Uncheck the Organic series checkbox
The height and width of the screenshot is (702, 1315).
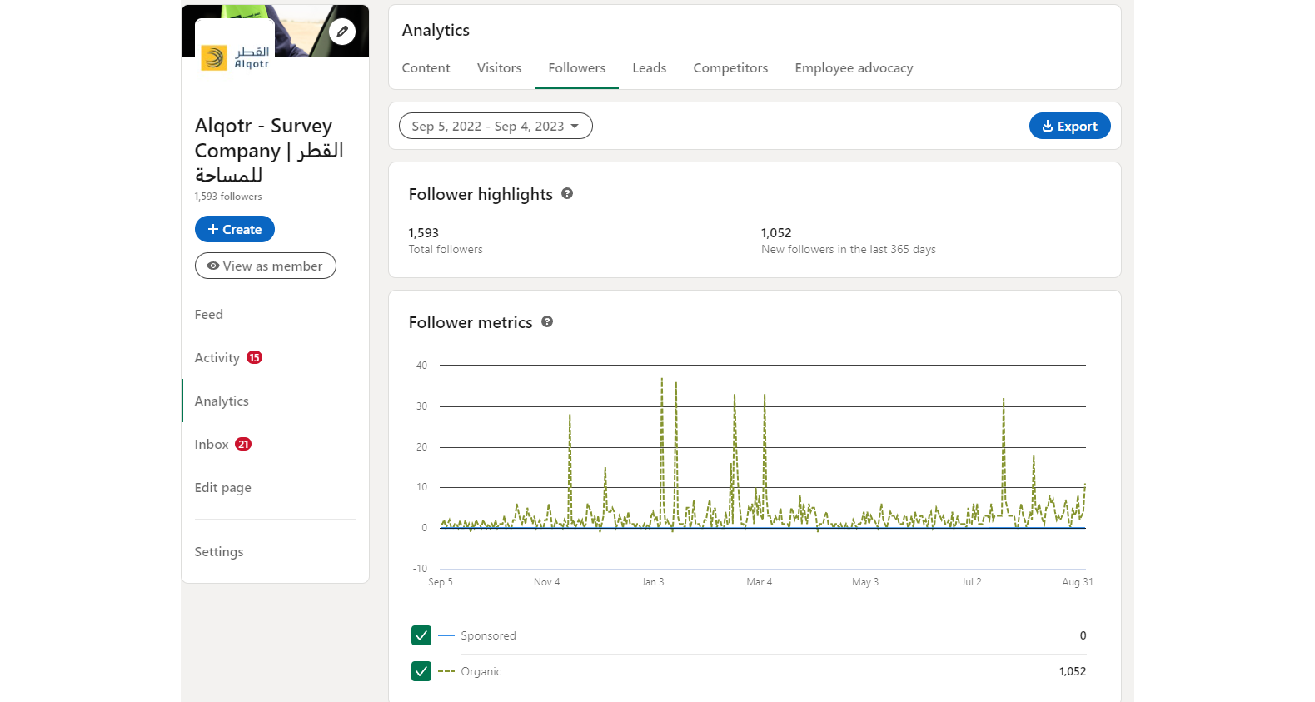pos(421,671)
